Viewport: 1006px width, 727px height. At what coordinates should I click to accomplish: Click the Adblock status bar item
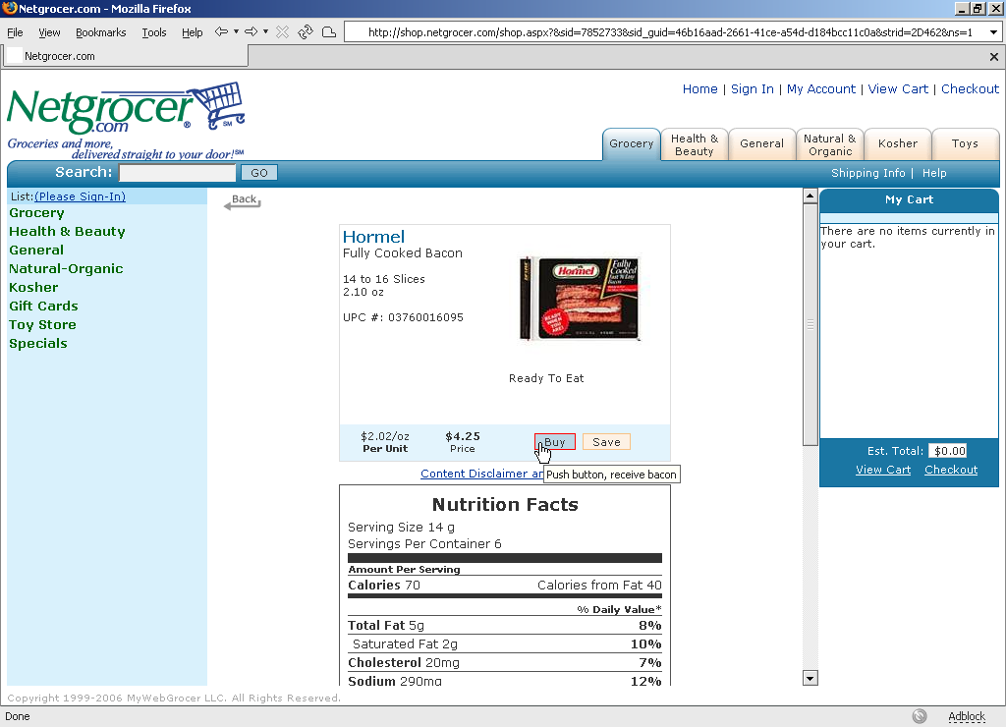coord(967,716)
